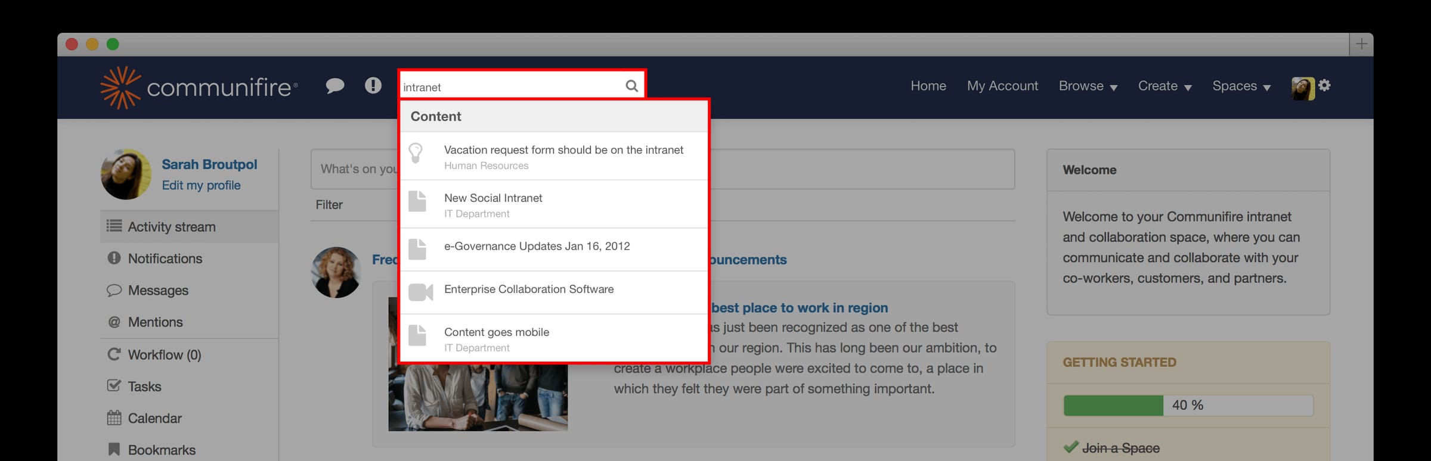Click the Welcome panel heading
Image resolution: width=1431 pixels, height=461 pixels.
(x=1089, y=170)
